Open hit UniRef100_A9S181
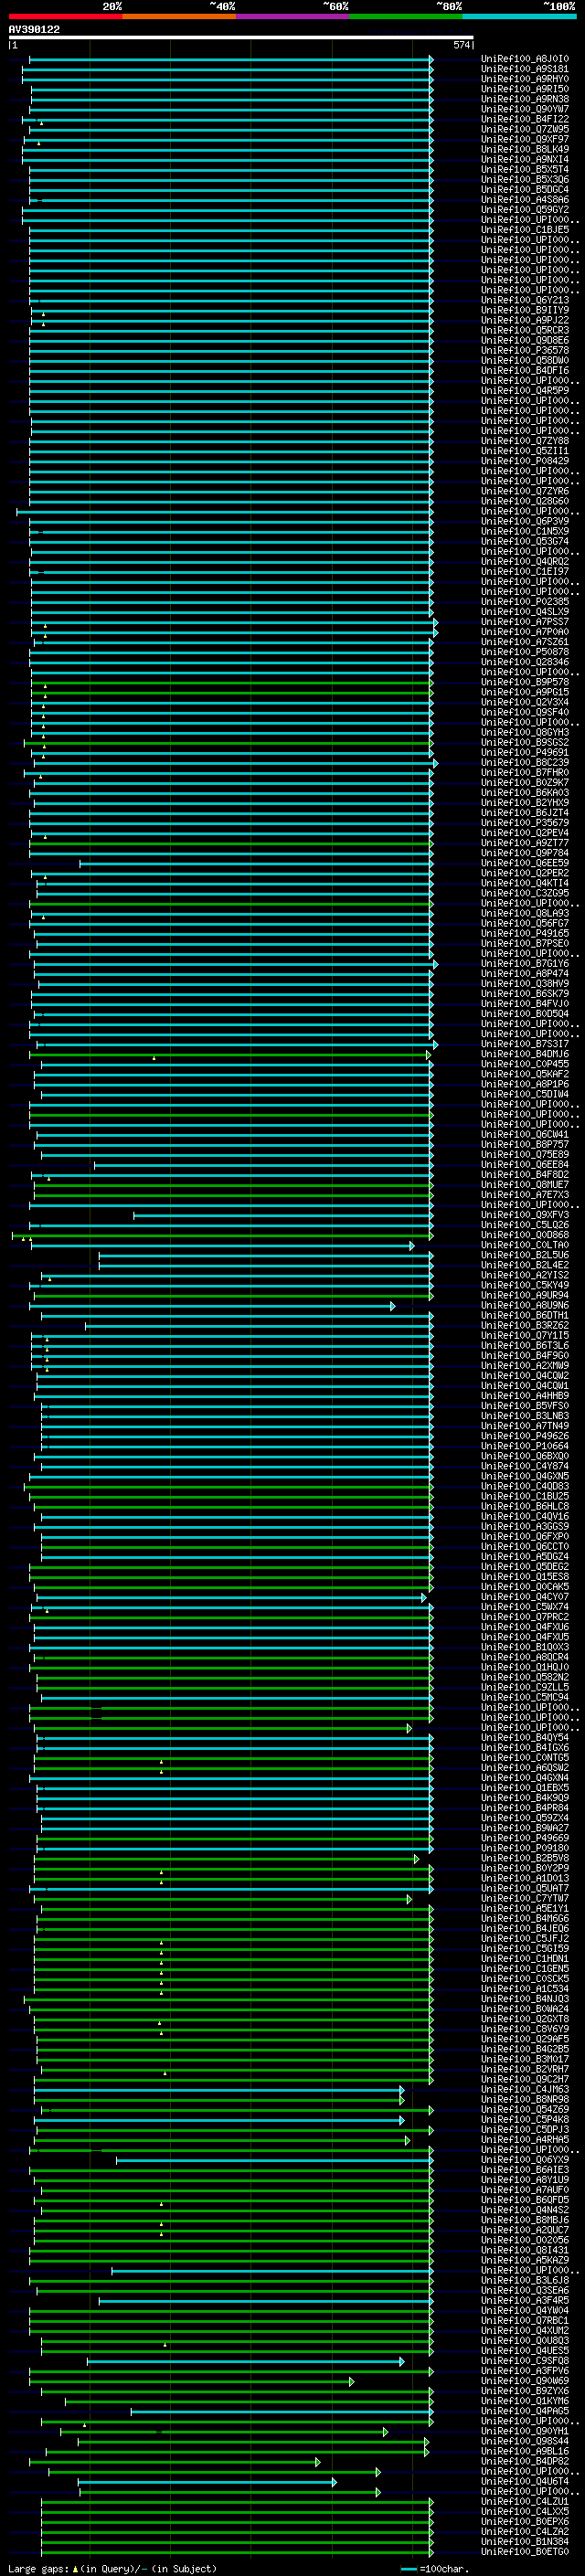Viewport: 585px width, 2576px height. 525,69
